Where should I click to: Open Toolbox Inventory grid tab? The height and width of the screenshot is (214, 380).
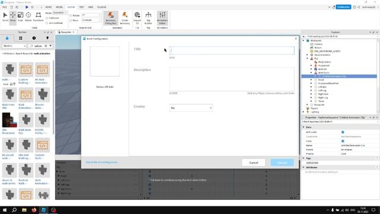coord(21,38)
